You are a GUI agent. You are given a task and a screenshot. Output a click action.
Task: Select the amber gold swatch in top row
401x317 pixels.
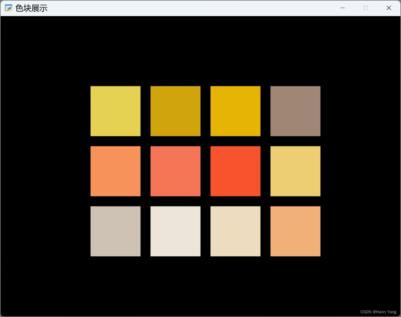click(x=235, y=111)
